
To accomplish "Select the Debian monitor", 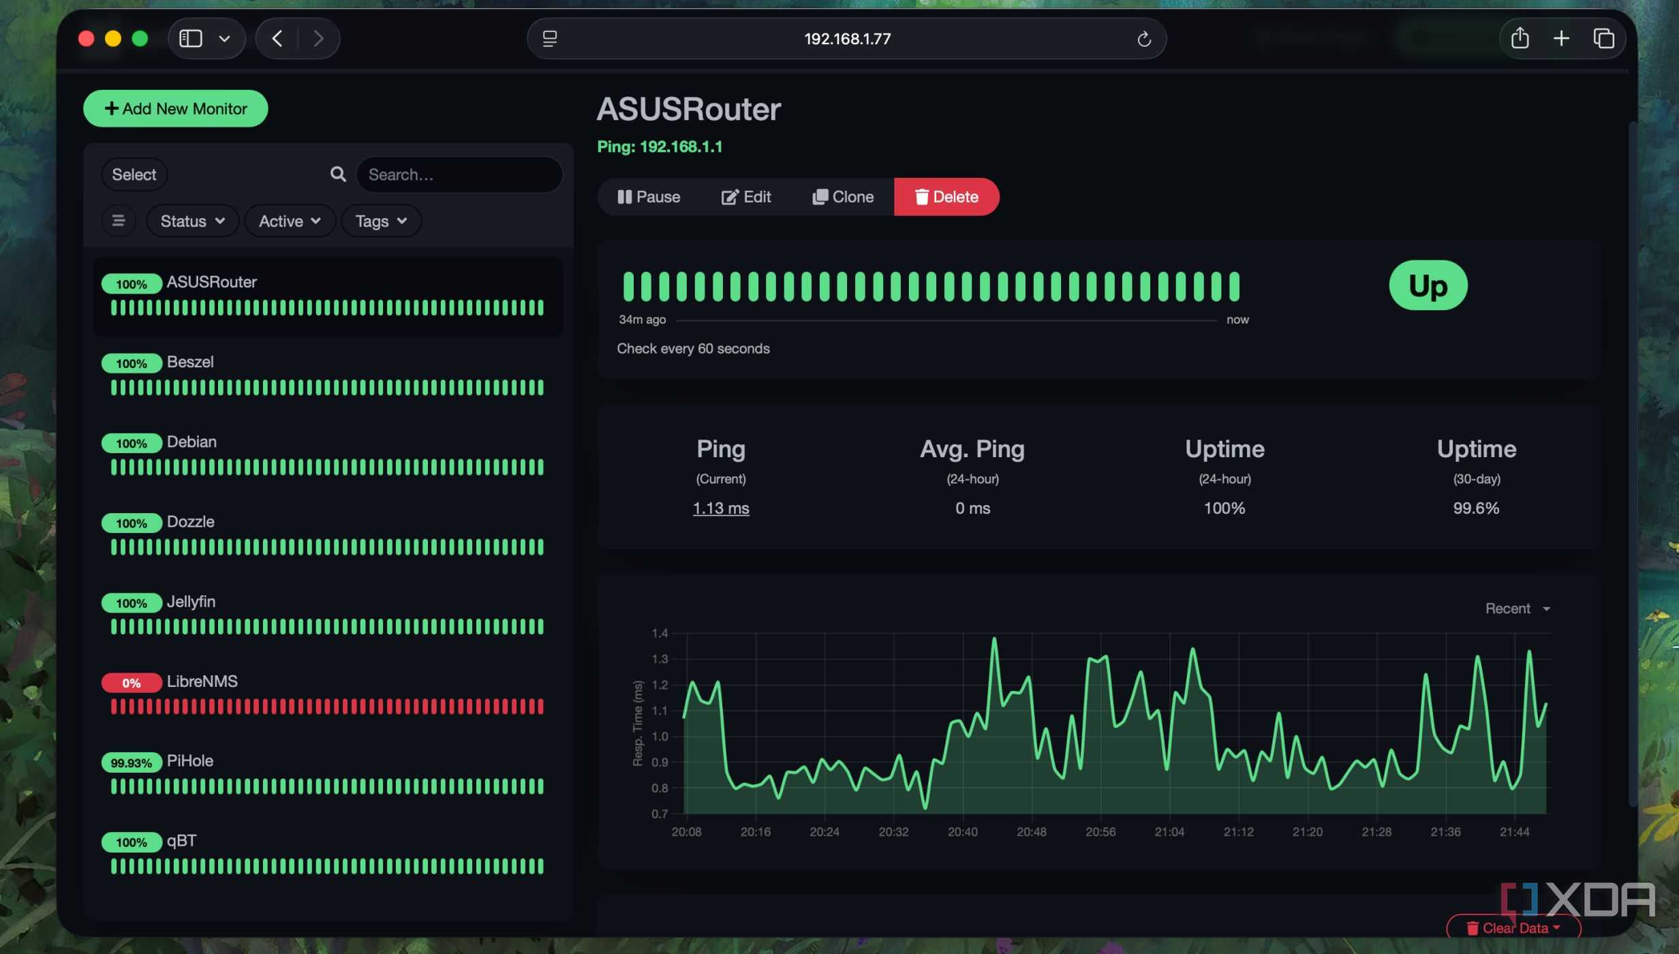I will (x=328, y=456).
